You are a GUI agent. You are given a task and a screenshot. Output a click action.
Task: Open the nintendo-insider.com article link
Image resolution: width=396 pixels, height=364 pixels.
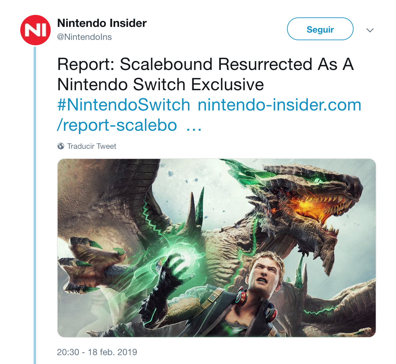[x=279, y=105]
